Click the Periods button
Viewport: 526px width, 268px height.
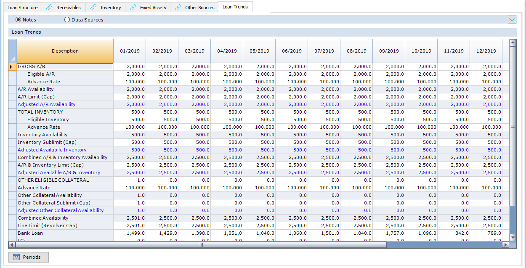(29, 257)
